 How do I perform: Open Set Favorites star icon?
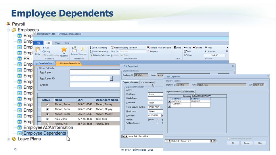tap(64, 49)
